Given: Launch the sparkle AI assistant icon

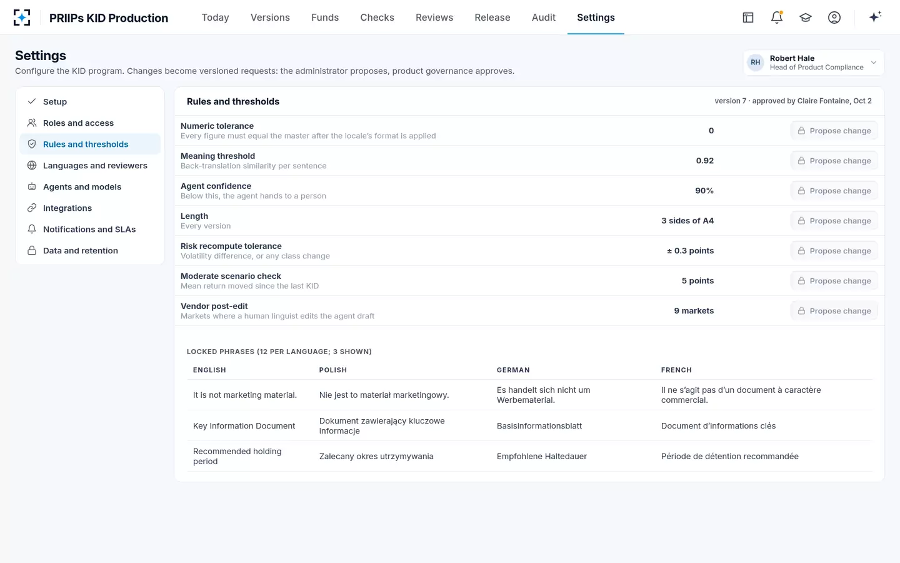Looking at the screenshot, I should (875, 17).
